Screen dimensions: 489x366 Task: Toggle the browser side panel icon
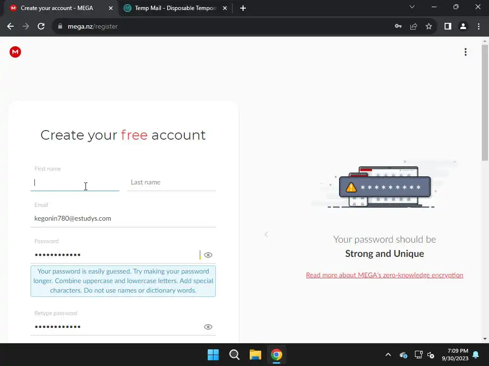coord(448,27)
